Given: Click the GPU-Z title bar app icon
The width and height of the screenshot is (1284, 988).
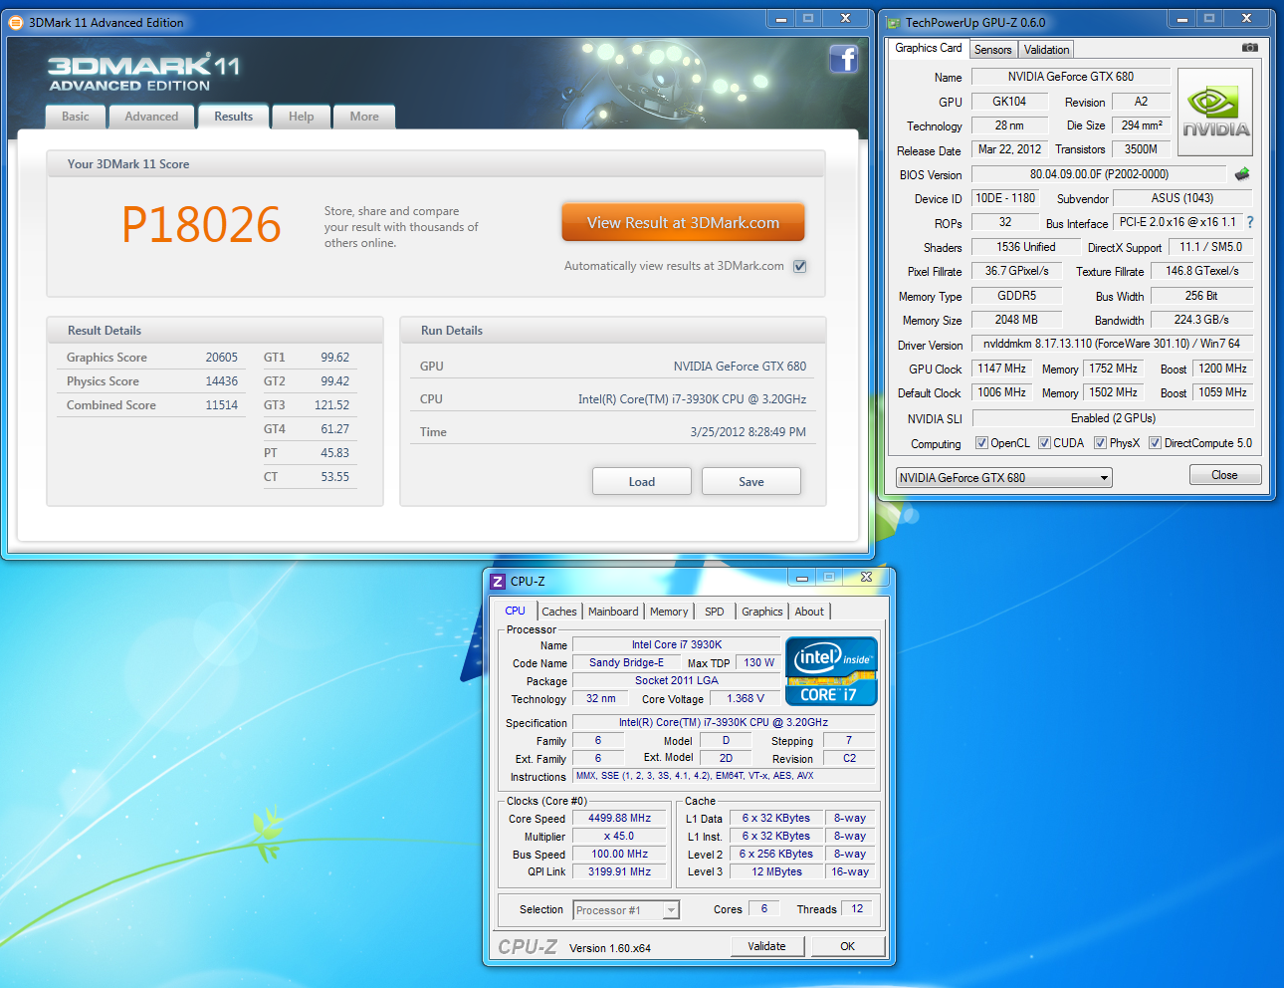Looking at the screenshot, I should point(893,22).
